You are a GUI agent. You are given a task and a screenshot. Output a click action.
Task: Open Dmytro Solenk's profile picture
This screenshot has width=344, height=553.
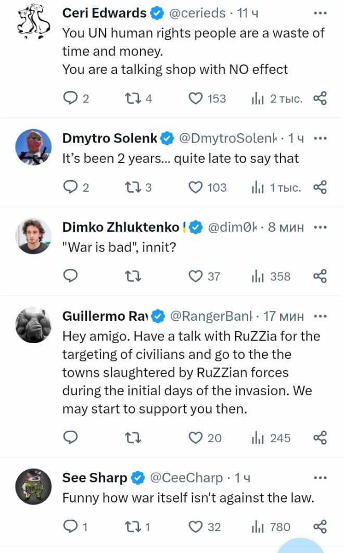point(33,147)
